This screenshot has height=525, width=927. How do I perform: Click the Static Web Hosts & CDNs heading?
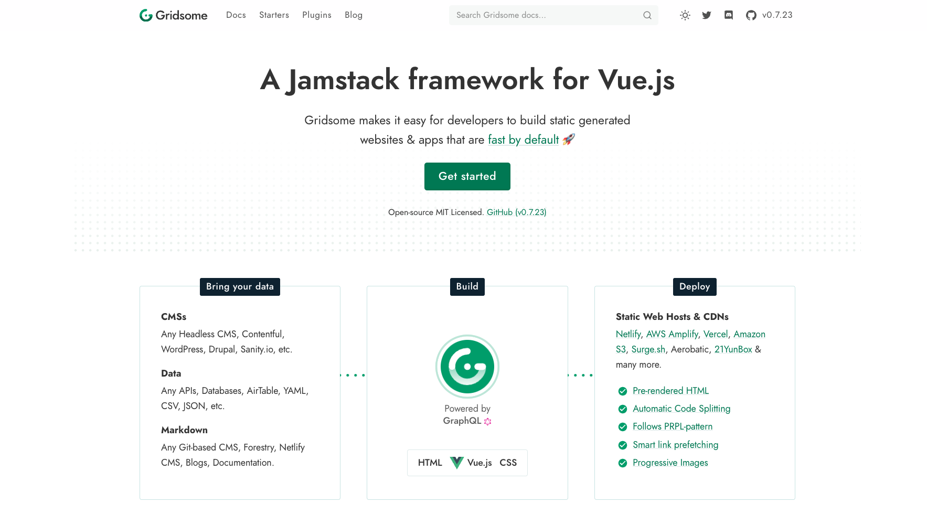[x=672, y=317]
